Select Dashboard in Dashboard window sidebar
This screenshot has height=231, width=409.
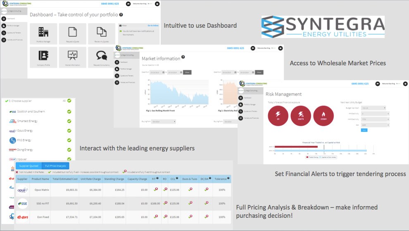(x=14, y=19)
